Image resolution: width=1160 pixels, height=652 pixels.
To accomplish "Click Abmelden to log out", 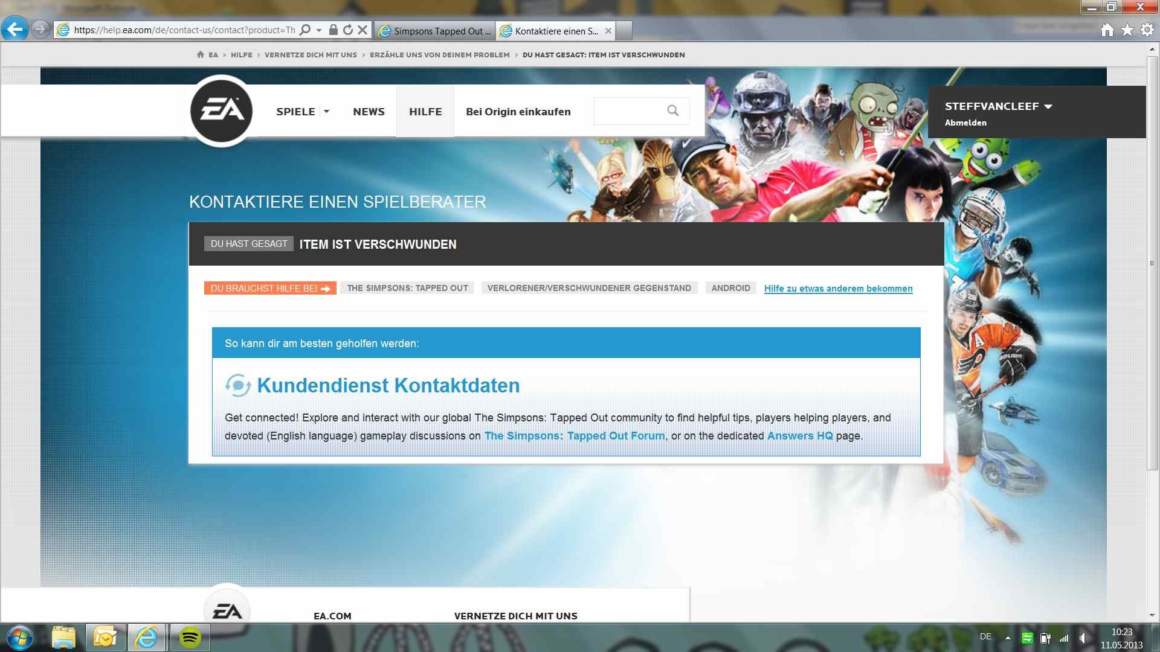I will (x=965, y=123).
